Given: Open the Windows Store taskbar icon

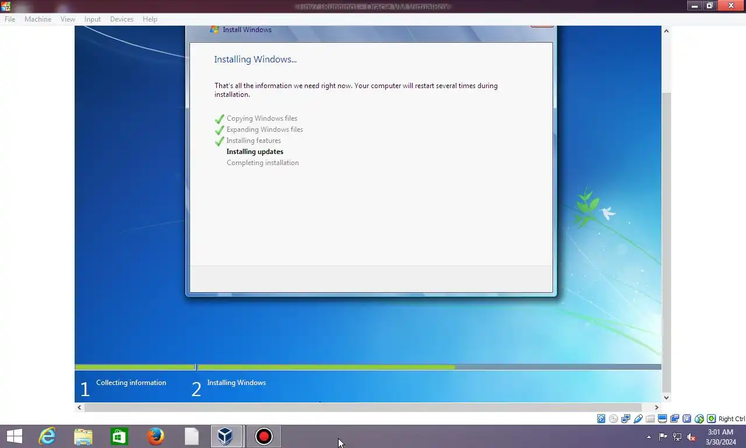Looking at the screenshot, I should [x=119, y=437].
